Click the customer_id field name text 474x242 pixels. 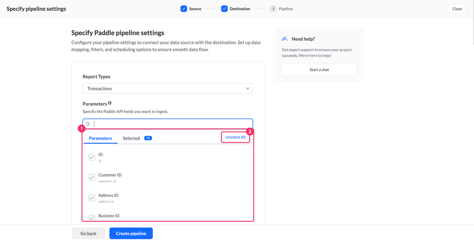(x=107, y=181)
